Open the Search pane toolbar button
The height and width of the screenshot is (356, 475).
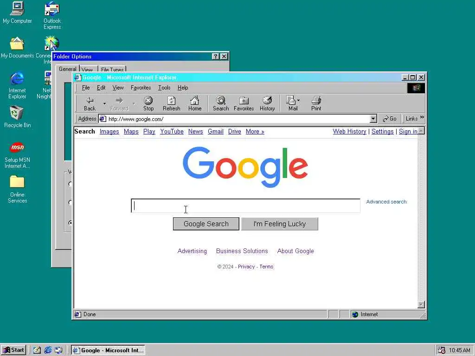click(221, 104)
